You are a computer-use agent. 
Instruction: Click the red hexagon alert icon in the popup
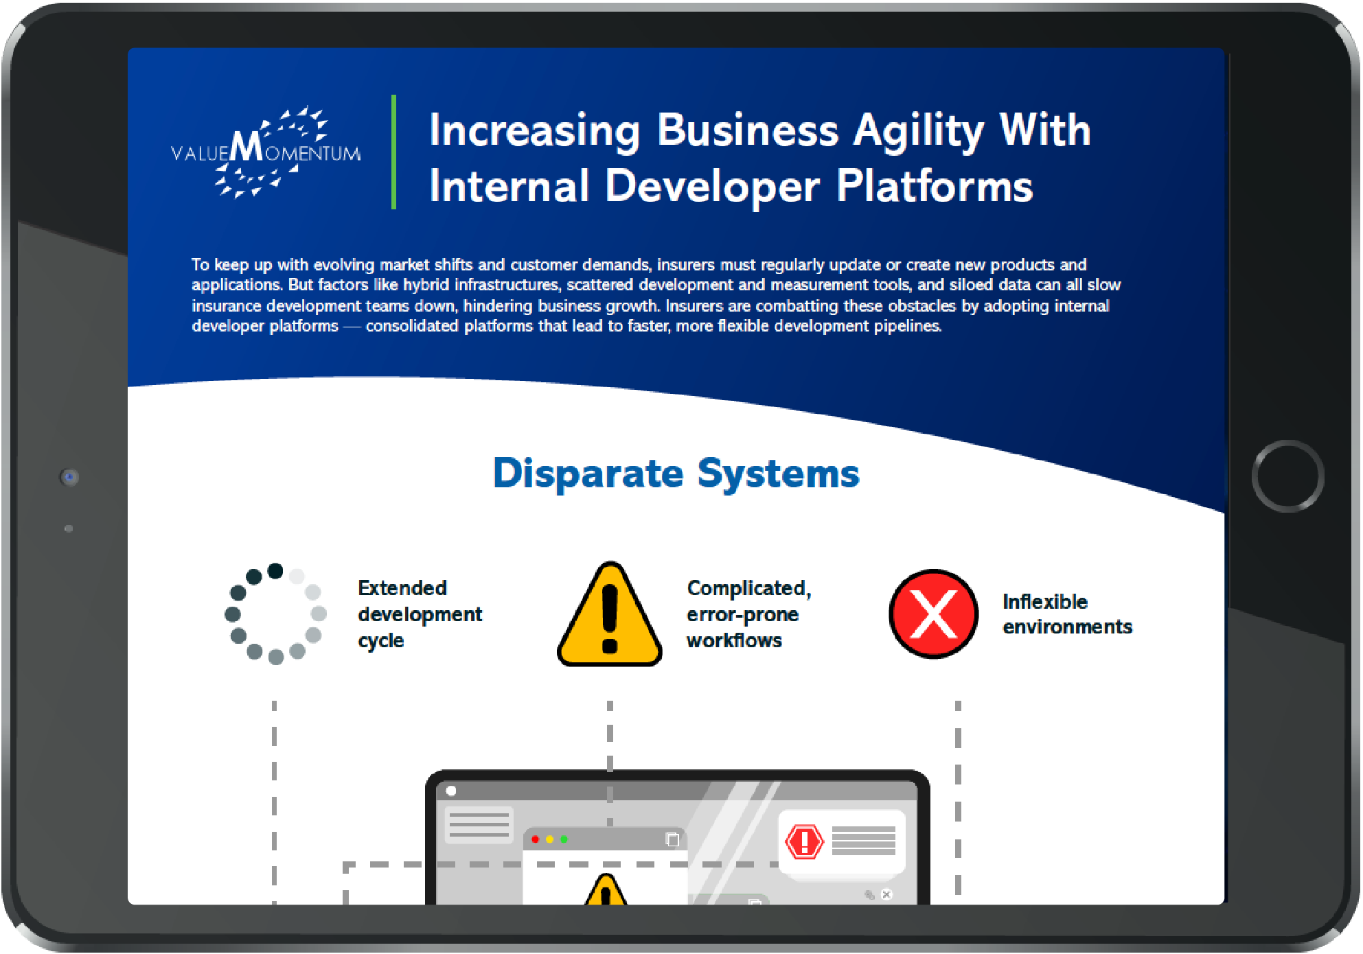(804, 841)
